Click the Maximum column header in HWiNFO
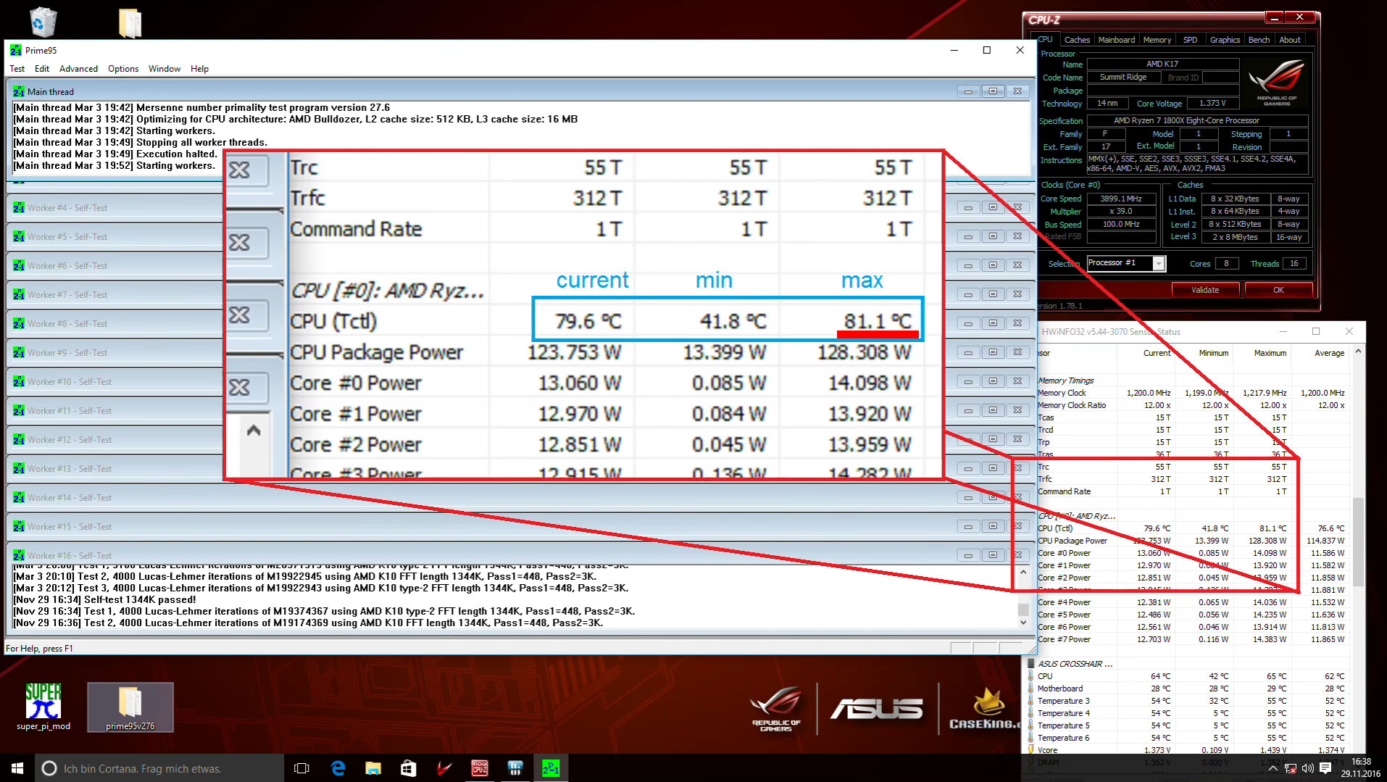The height and width of the screenshot is (782, 1387). pyautogui.click(x=1270, y=353)
